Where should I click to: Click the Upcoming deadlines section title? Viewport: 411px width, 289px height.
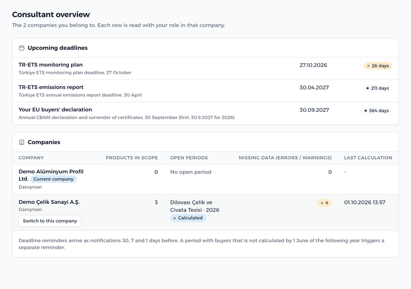(x=58, y=48)
